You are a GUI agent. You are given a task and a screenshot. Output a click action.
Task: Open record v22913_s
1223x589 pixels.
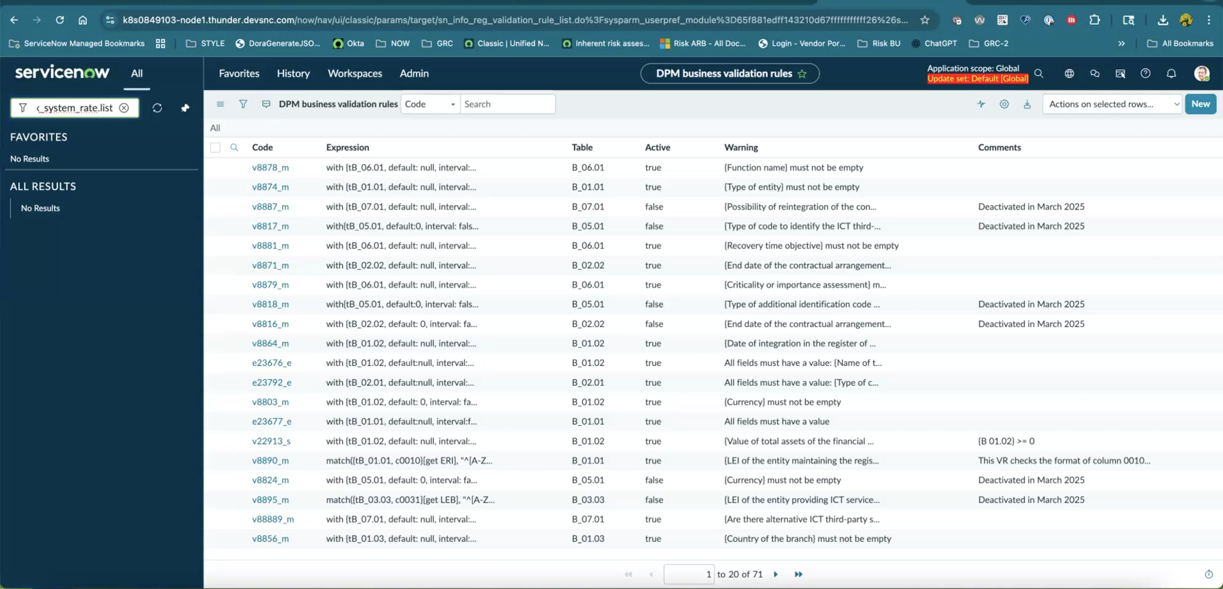[x=271, y=441]
